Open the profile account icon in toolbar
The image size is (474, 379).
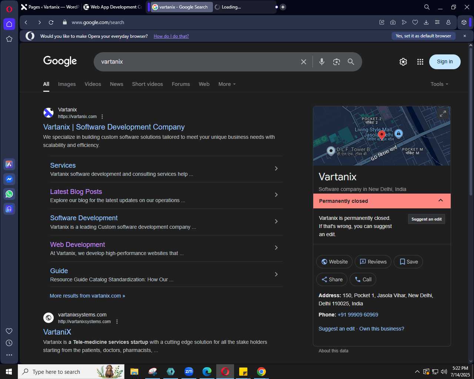pos(448,22)
